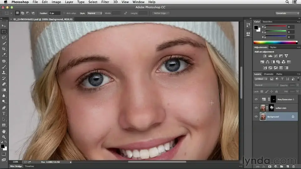Expand the layer Kind filter dropdown
301x169 pixels.
tap(261, 79)
